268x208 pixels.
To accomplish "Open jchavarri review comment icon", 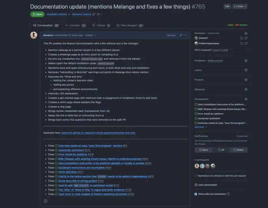I will click(x=246, y=38).
